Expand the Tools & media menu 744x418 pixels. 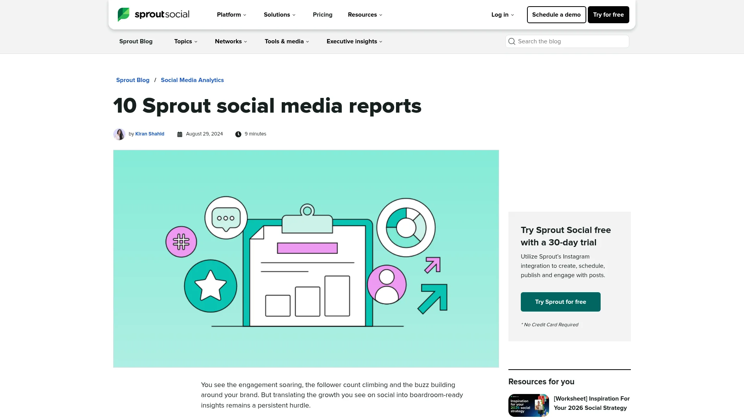[287, 41]
